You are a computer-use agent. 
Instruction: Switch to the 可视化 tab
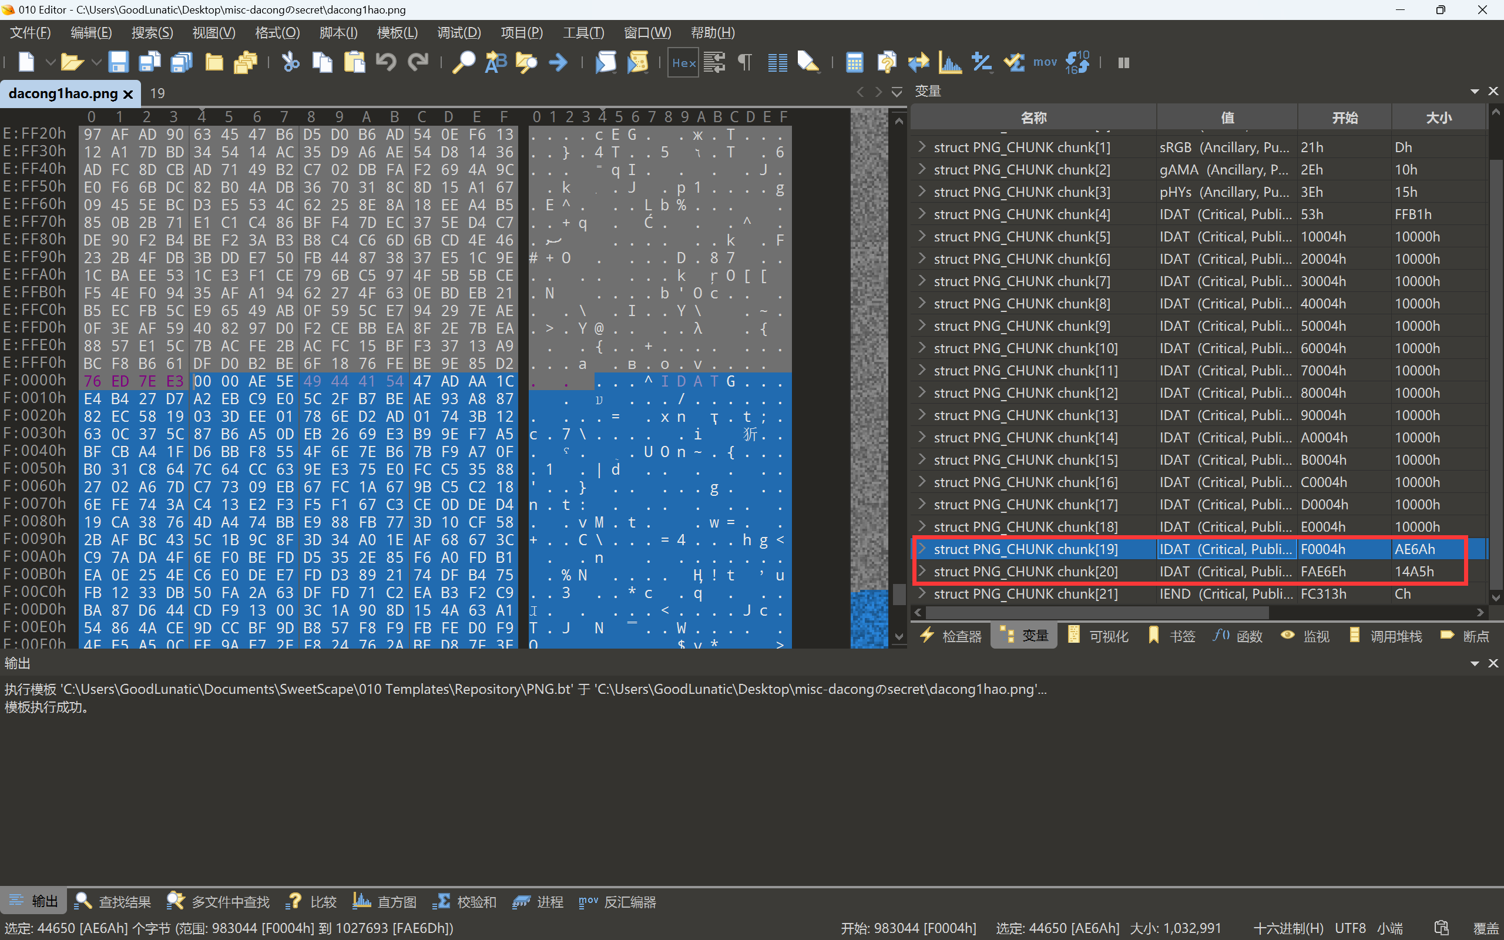(x=1098, y=635)
